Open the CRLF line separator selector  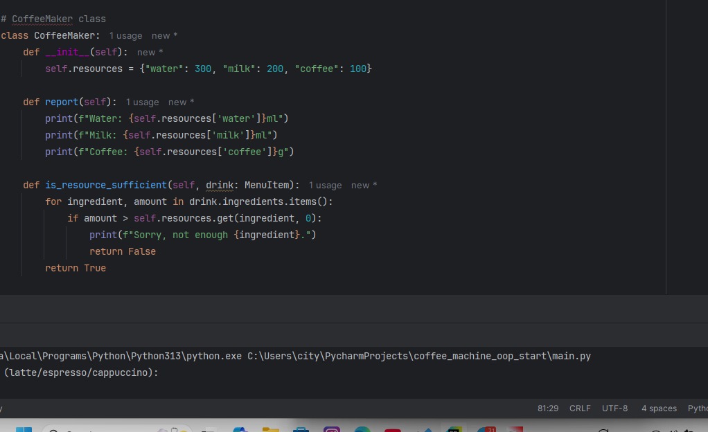tap(580, 408)
